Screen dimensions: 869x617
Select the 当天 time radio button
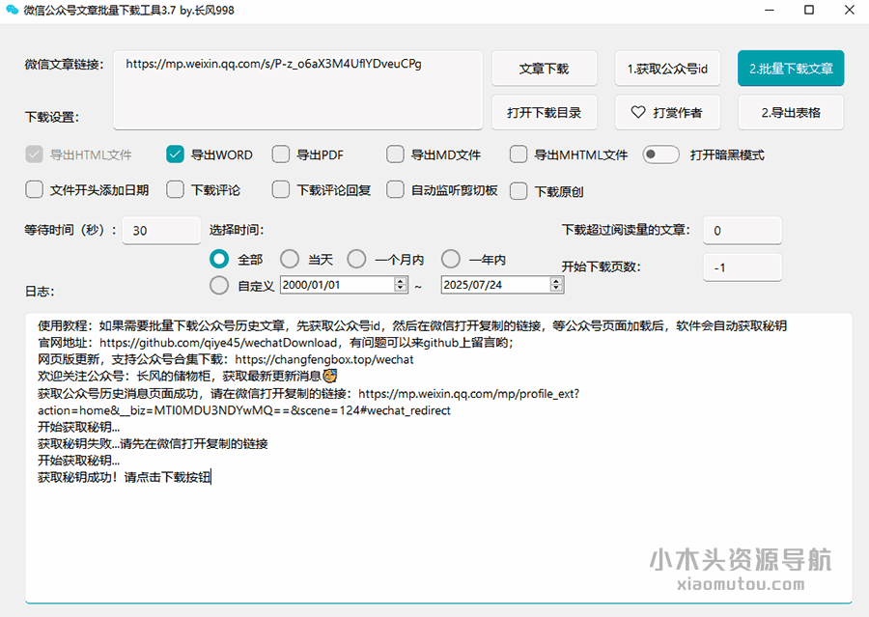[x=290, y=259]
